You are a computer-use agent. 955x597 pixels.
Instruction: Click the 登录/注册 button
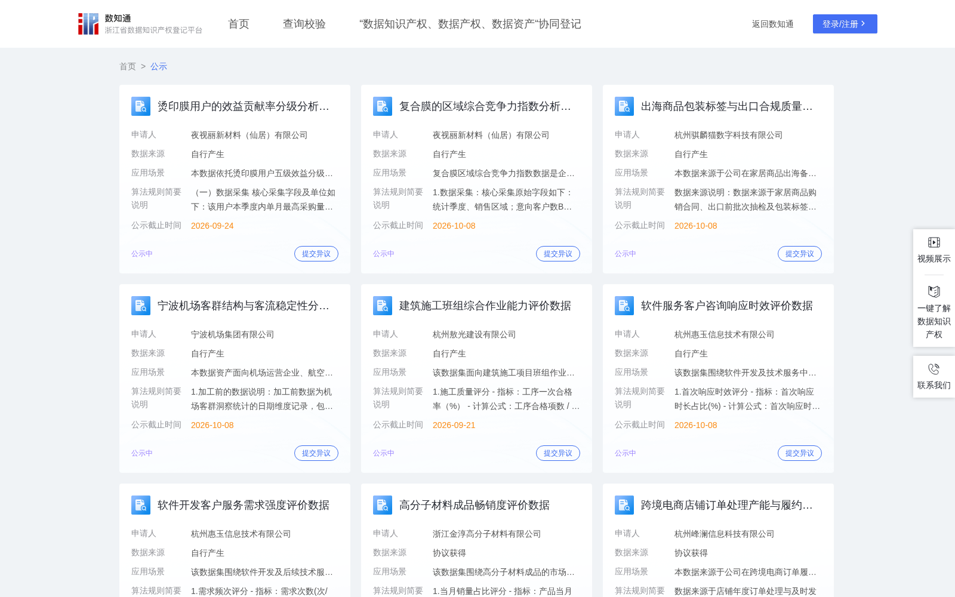(x=845, y=24)
